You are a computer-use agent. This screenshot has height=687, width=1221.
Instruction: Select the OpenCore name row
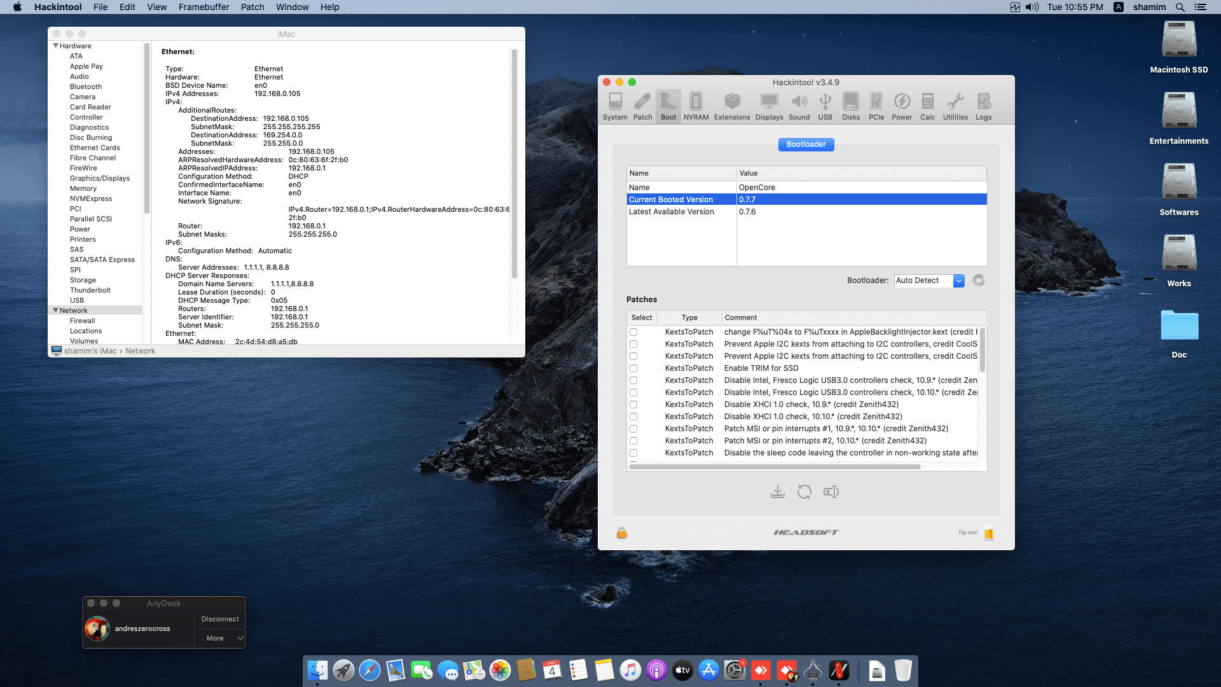pyautogui.click(x=806, y=188)
